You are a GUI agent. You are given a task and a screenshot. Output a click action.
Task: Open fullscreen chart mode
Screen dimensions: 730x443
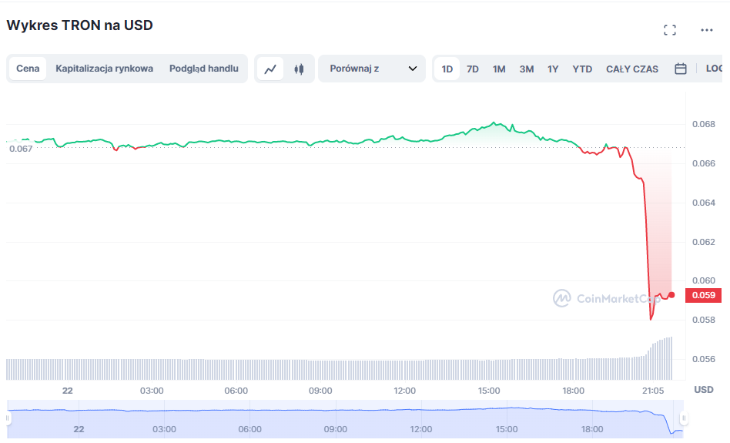[670, 30]
